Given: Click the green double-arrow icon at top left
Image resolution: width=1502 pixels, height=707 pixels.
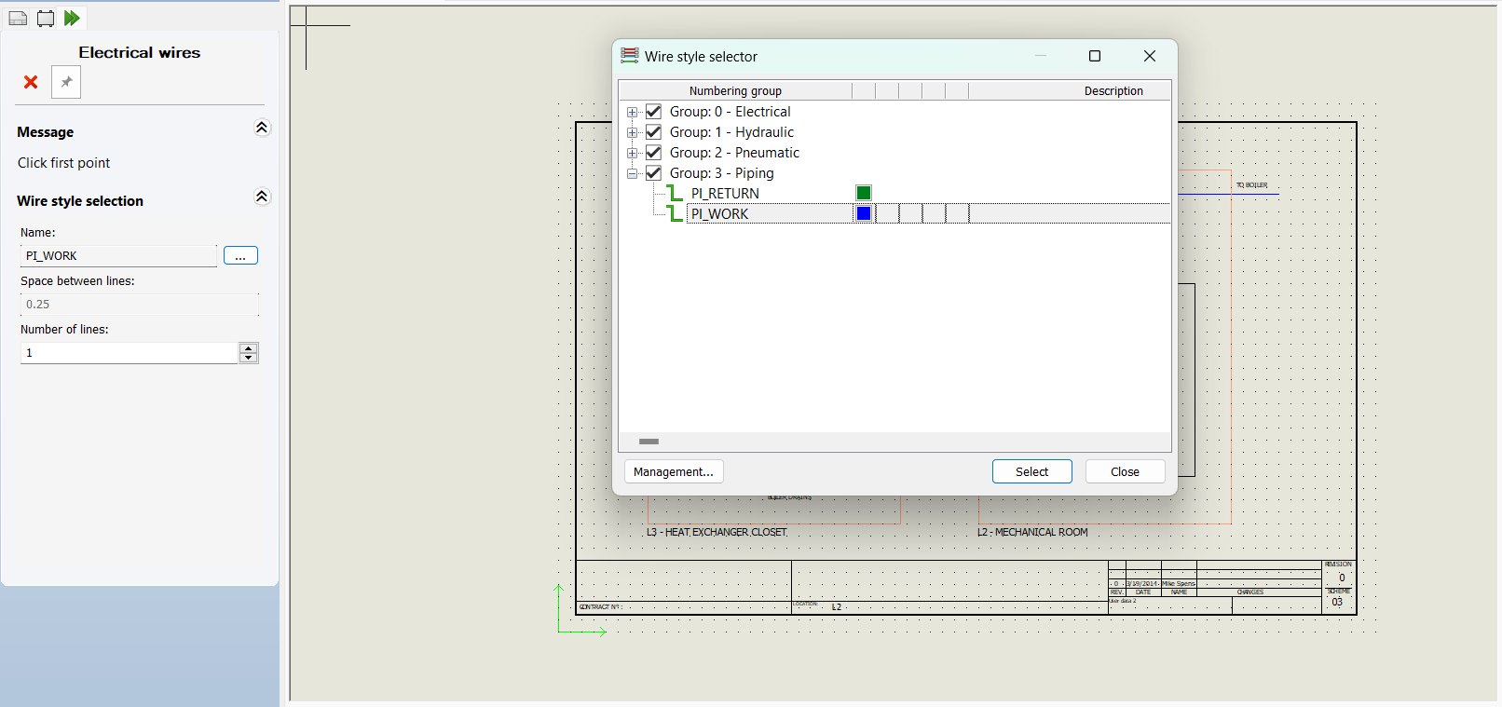Looking at the screenshot, I should [x=72, y=18].
